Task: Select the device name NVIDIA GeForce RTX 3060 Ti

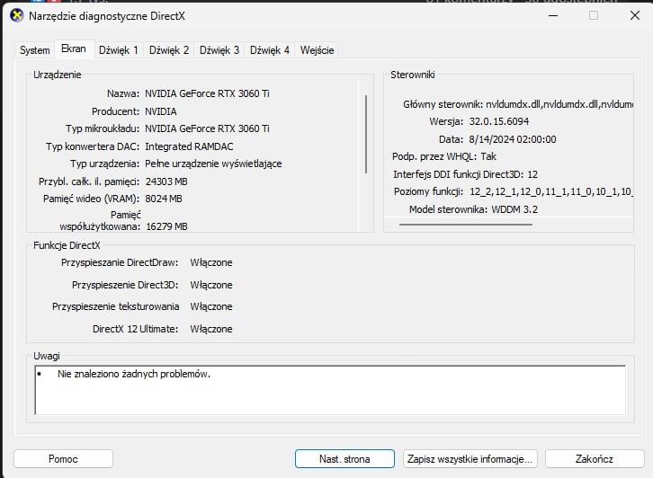Action: [207, 93]
